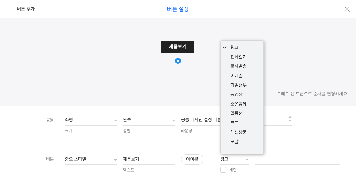This screenshot has height=185, width=356.
Task: Open the 링크 action type dropdown
Action: pos(234,159)
